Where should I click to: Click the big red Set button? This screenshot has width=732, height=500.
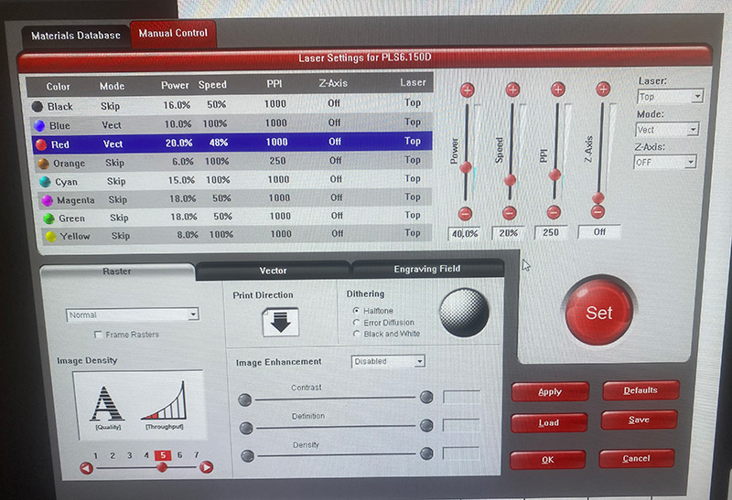tap(599, 312)
